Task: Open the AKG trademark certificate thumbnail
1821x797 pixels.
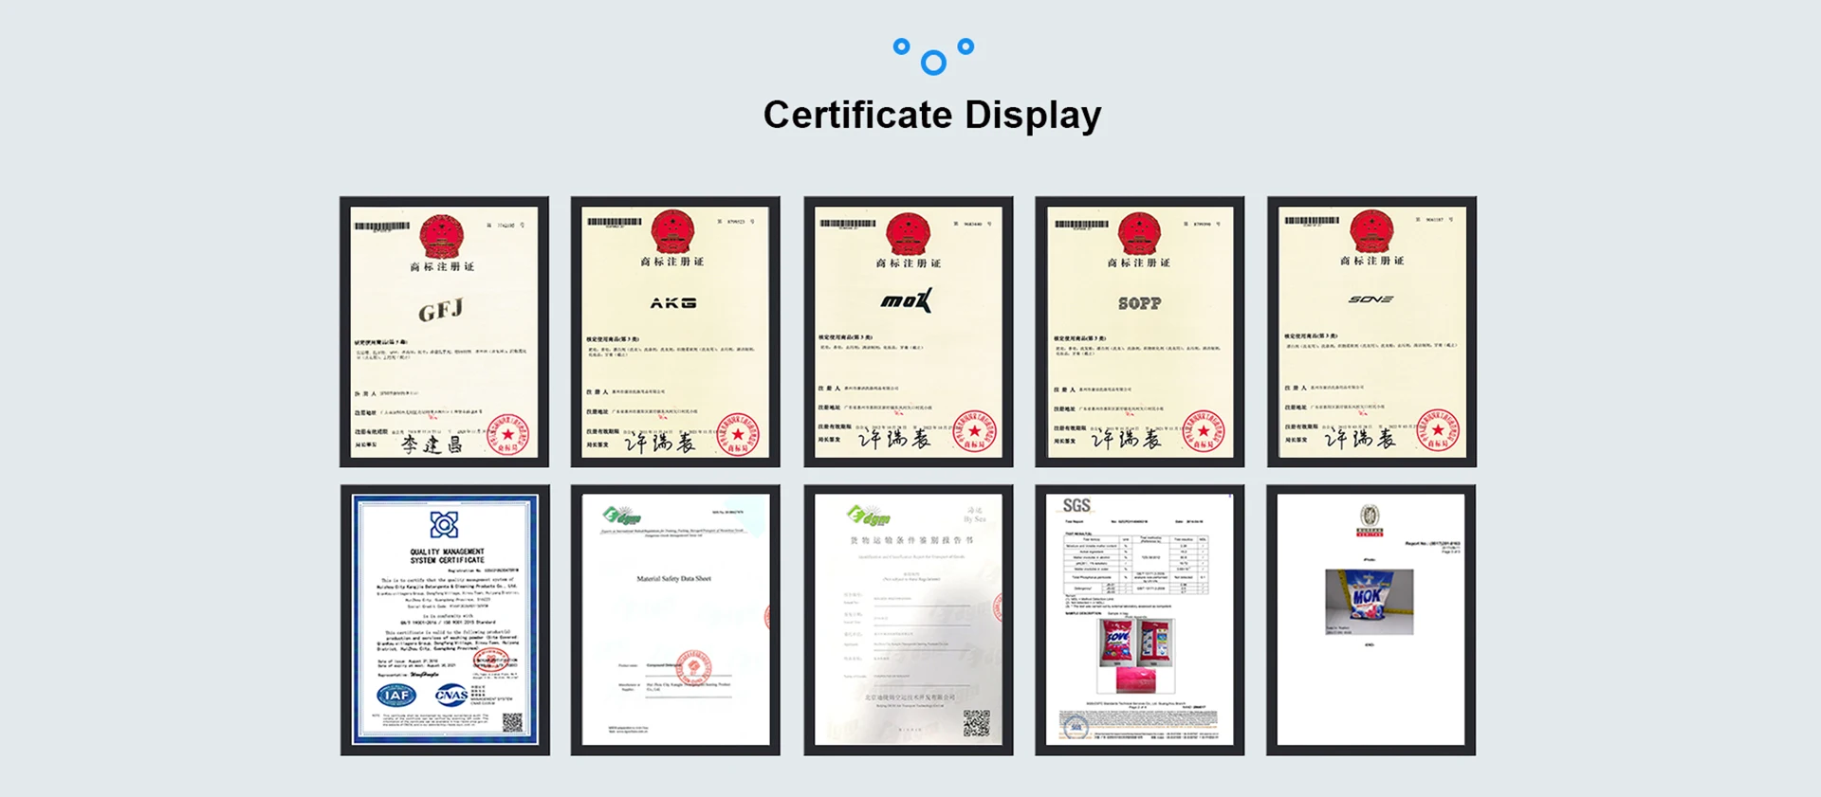Action: point(675,332)
